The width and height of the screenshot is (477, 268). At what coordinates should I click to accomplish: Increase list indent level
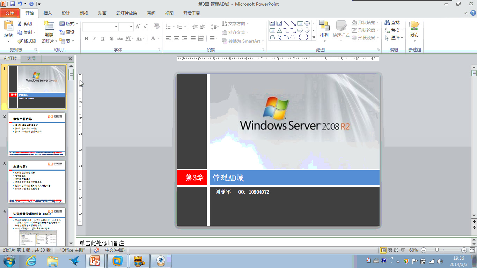click(x=203, y=27)
